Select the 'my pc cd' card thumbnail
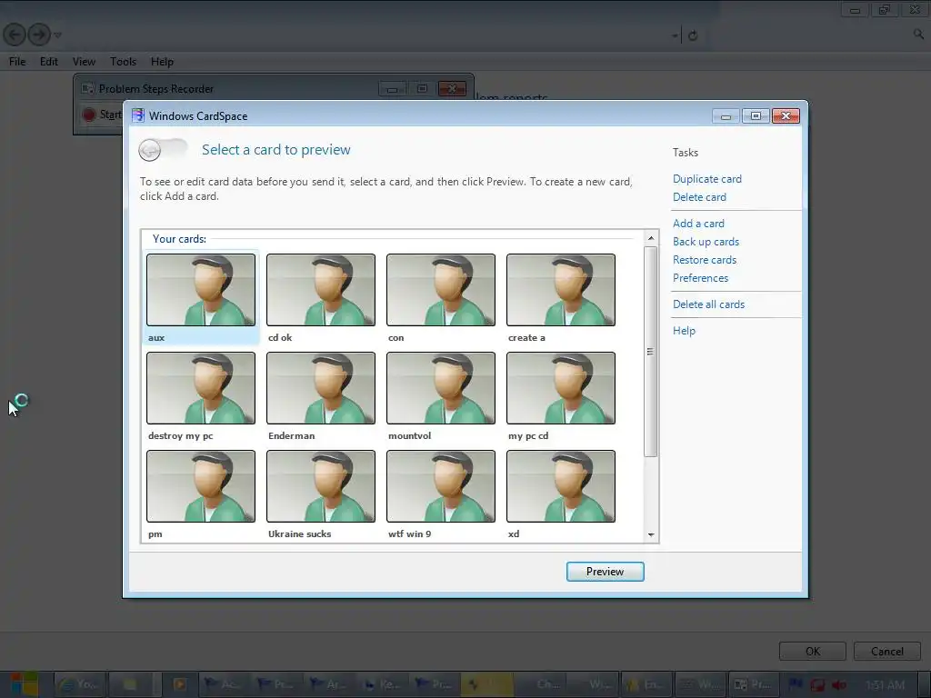This screenshot has width=931, height=698. coord(560,388)
